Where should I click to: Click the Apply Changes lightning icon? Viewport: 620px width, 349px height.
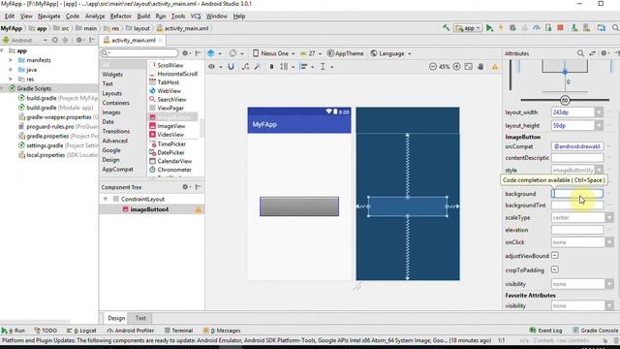(501, 28)
